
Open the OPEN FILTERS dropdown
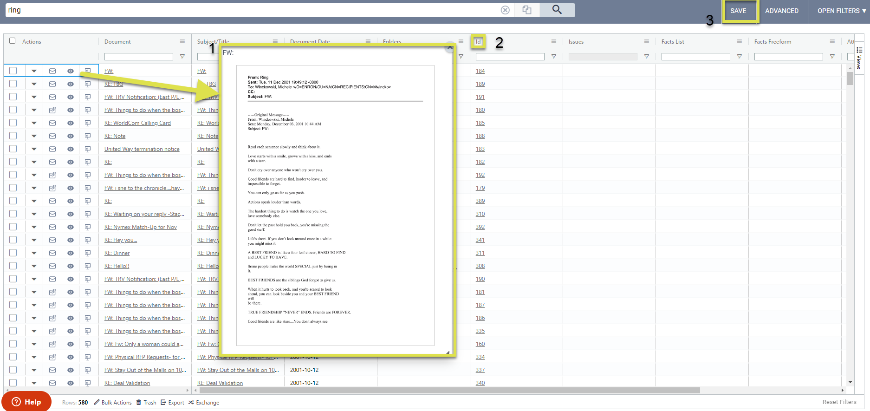841,11
